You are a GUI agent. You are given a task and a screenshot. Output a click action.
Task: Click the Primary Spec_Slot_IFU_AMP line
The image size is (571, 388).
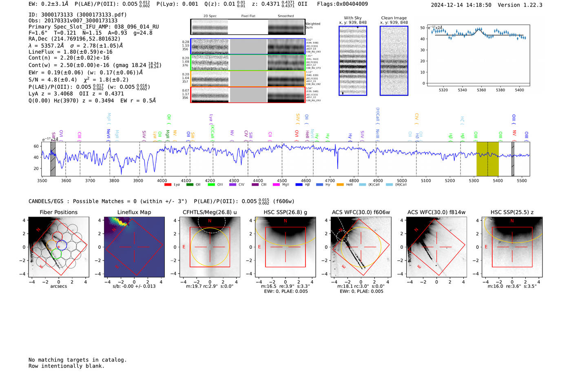tap(94, 27)
